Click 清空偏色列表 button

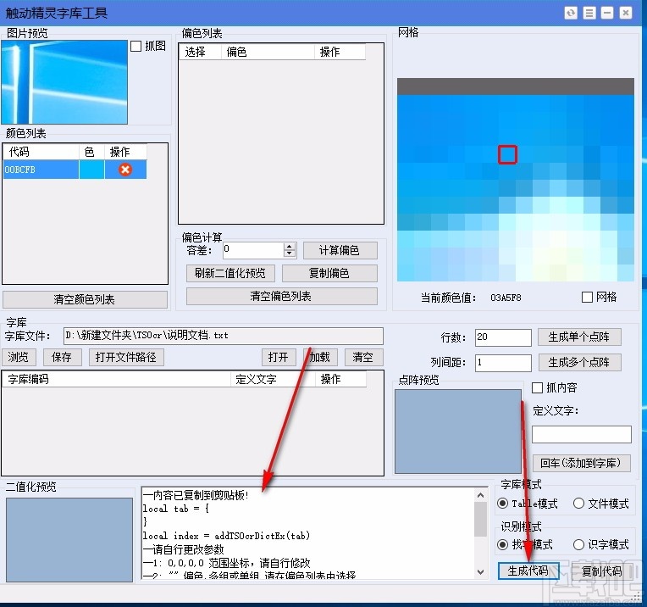(x=281, y=296)
